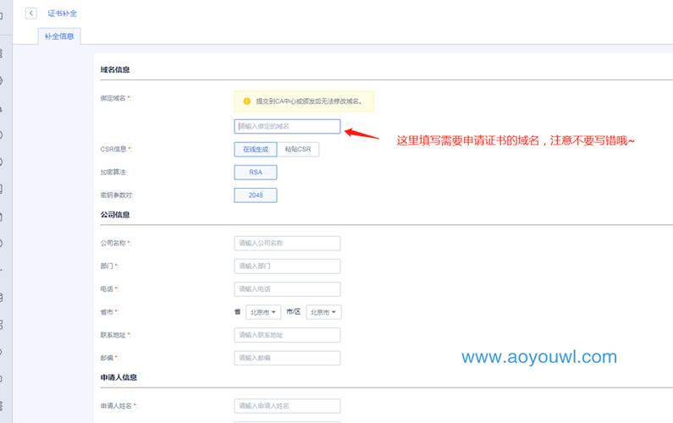This screenshot has height=423, width=673.
Task: Open the 补全信息 tab
Action: tap(59, 36)
